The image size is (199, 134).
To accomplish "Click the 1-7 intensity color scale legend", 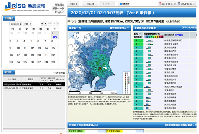I will point(154,37).
